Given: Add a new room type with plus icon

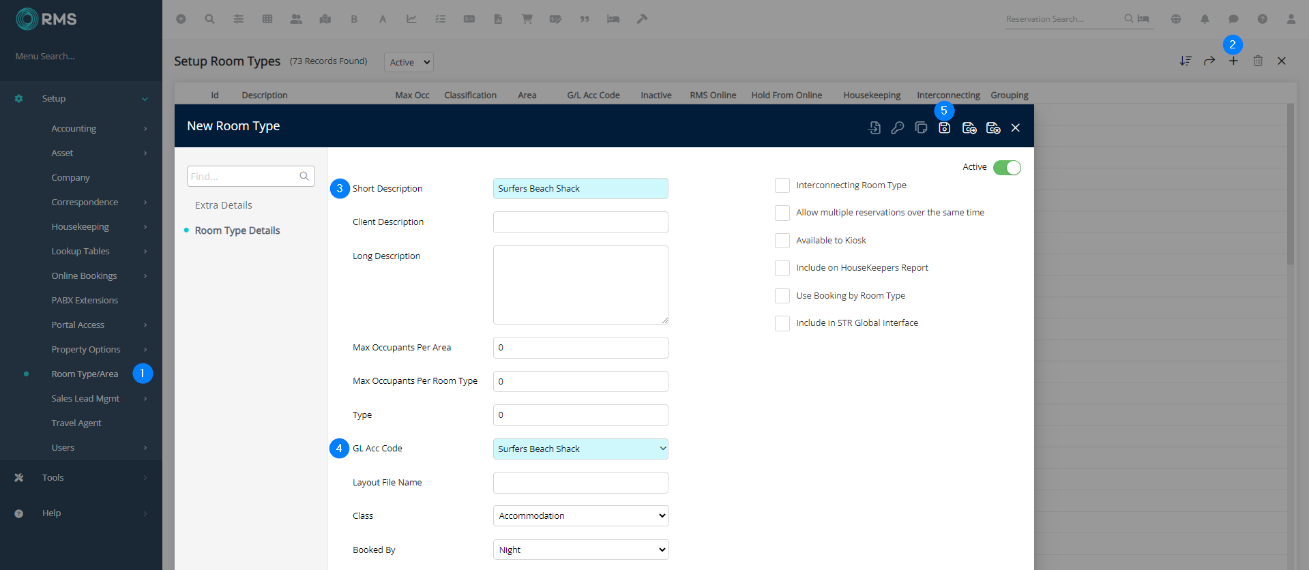Looking at the screenshot, I should coord(1233,61).
